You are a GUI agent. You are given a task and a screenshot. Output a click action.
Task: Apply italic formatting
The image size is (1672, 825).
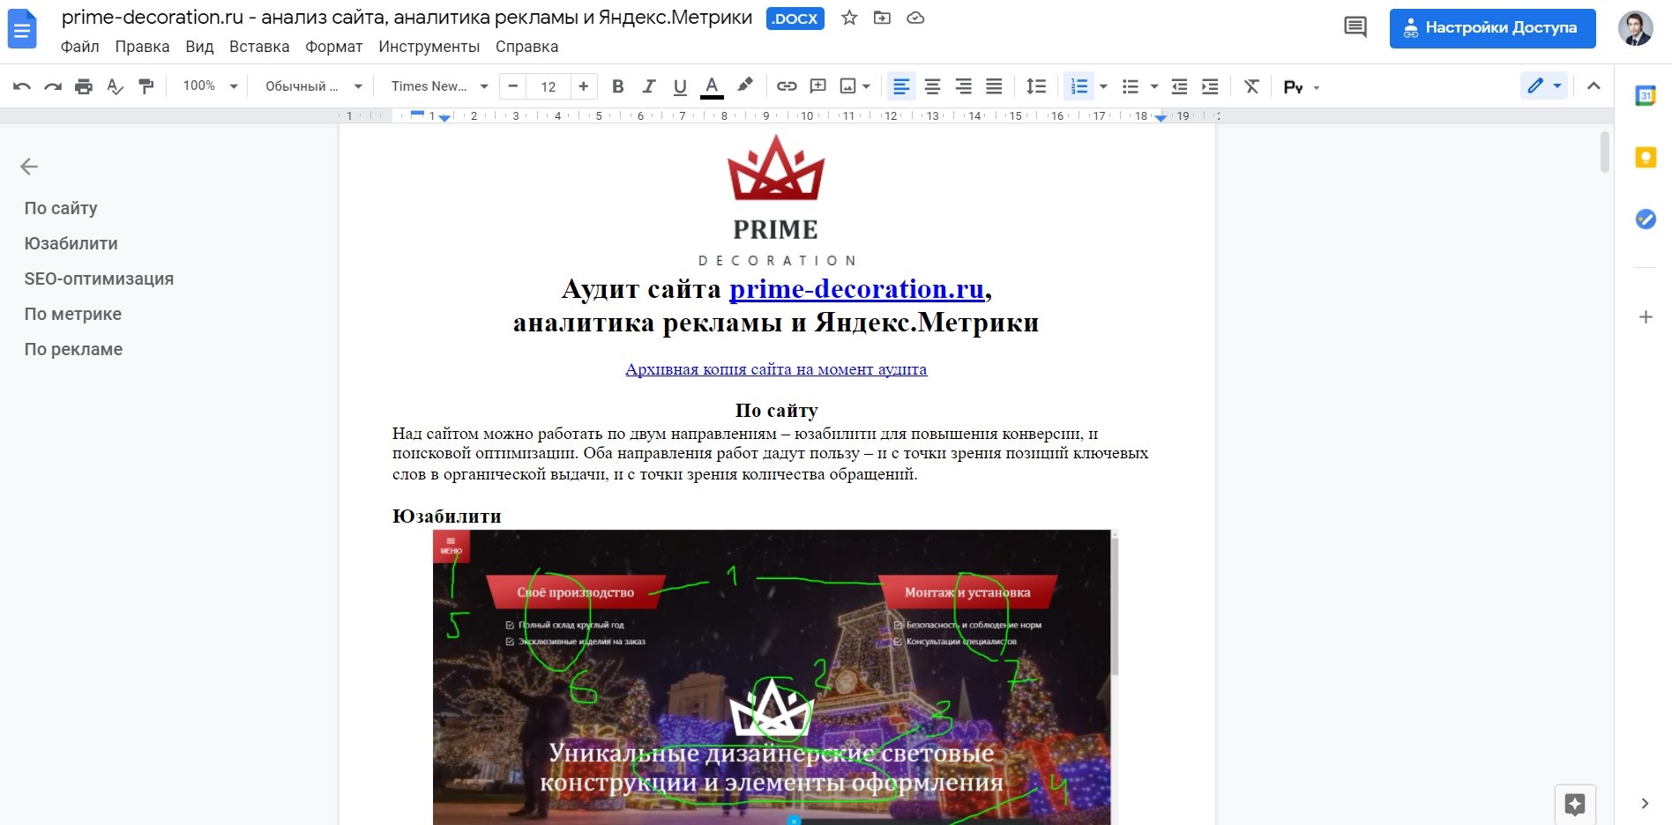[649, 86]
